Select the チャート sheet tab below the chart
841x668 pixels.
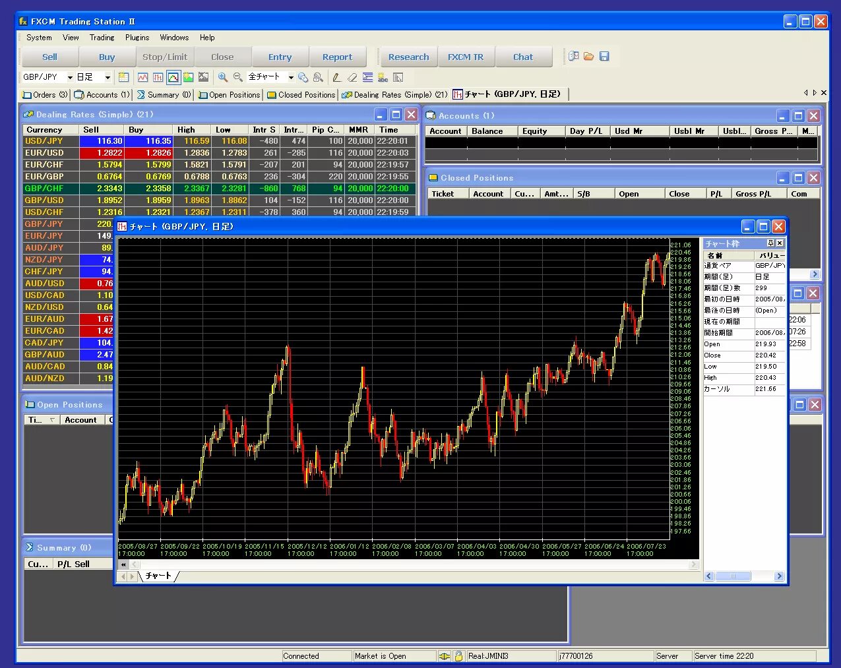pos(158,576)
